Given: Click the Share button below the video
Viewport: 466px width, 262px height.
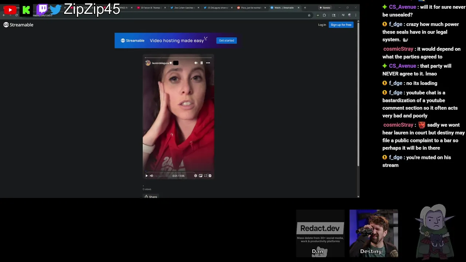Looking at the screenshot, I should click(151, 197).
